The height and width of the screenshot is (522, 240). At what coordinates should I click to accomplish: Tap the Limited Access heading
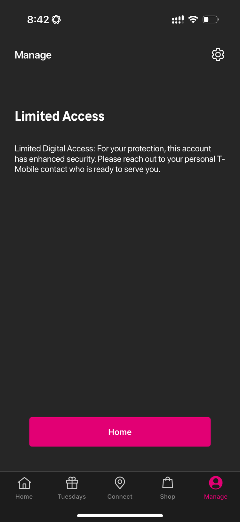(60, 116)
